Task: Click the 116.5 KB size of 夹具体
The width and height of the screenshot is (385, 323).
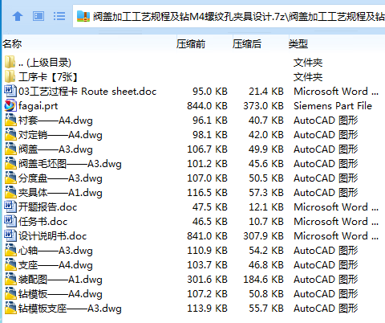Action: click(207, 193)
